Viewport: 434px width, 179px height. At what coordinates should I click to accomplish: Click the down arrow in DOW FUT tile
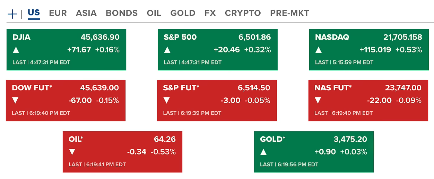[15, 101]
